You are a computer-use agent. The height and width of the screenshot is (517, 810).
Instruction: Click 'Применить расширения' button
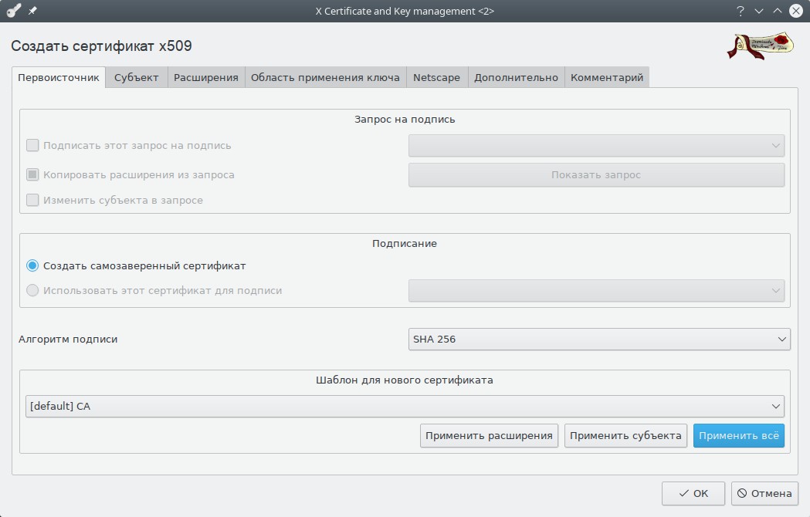coord(489,435)
